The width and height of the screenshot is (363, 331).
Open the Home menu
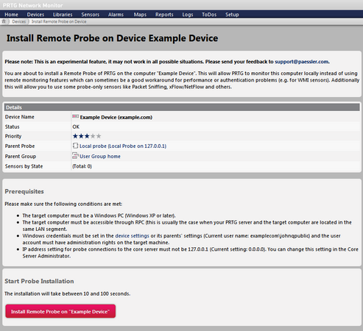[x=11, y=15]
